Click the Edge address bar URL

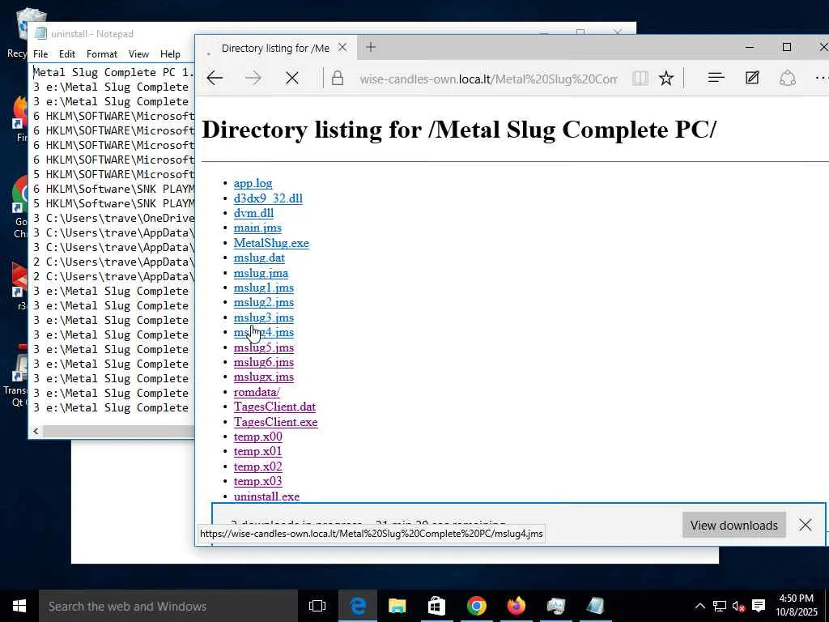pos(488,79)
